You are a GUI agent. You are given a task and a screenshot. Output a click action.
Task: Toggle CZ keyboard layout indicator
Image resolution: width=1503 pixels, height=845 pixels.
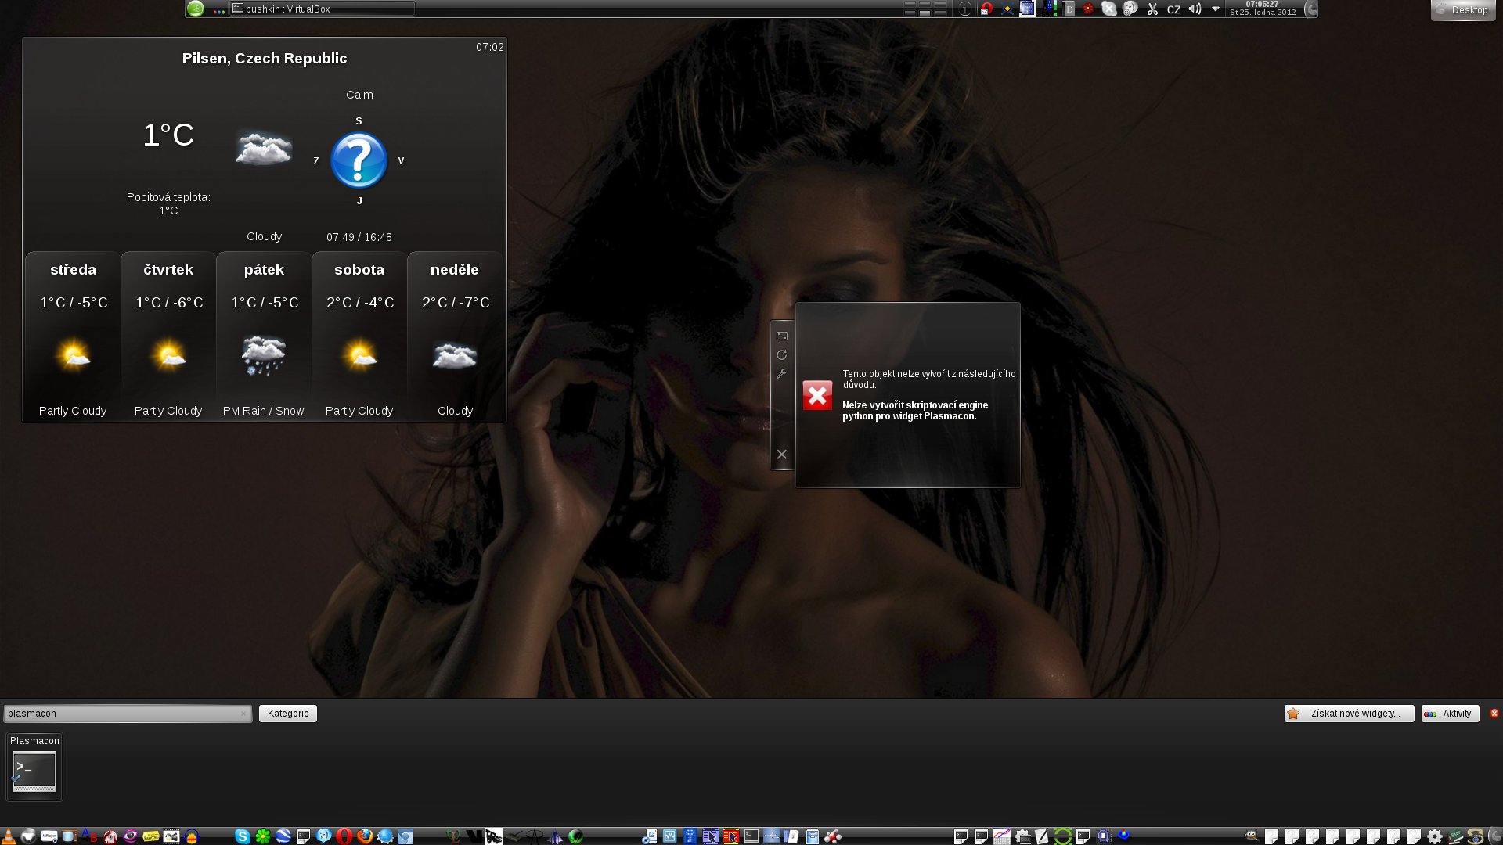click(1173, 10)
